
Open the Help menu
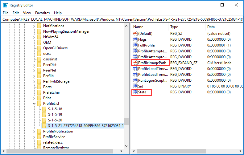click(58, 13)
